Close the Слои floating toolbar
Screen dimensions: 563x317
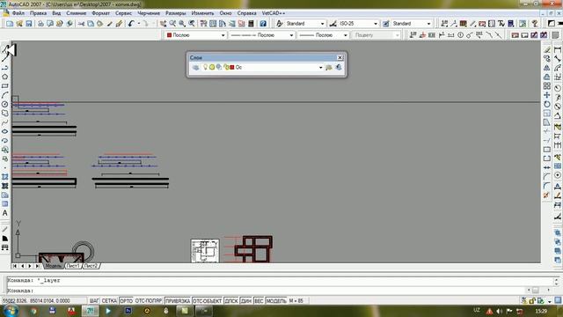(340, 57)
